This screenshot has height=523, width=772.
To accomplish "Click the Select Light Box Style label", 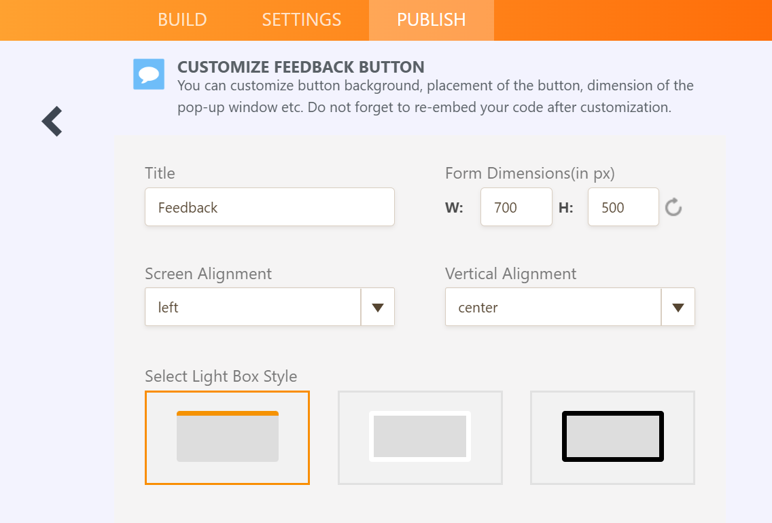I will click(221, 376).
